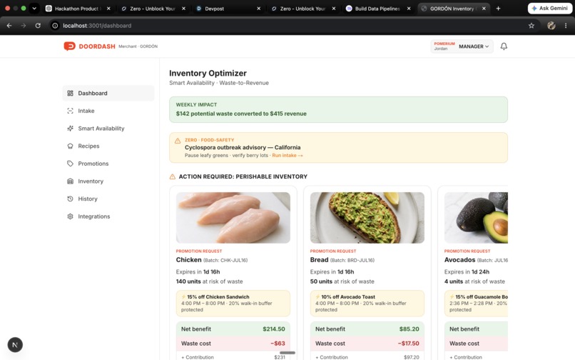Click the Cyclospora outbreak advisory heading
This screenshot has height=360, width=575.
tap(243, 148)
